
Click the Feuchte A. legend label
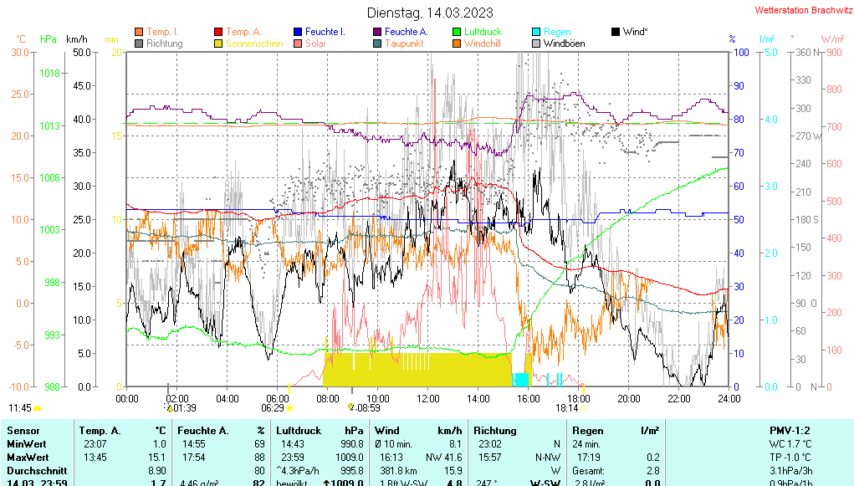[406, 32]
